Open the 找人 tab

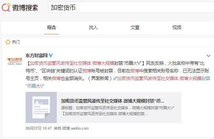point(93,27)
